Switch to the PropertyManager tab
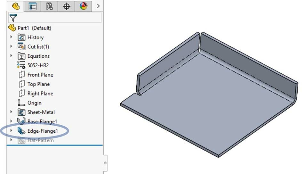Viewport: 304px width, 174px height. point(32,6)
